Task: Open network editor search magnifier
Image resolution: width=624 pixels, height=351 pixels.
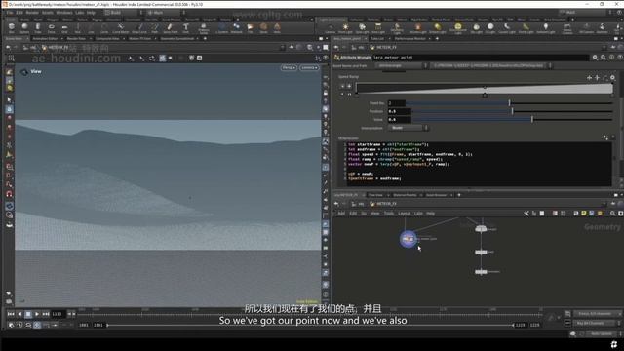Action: 613,214
